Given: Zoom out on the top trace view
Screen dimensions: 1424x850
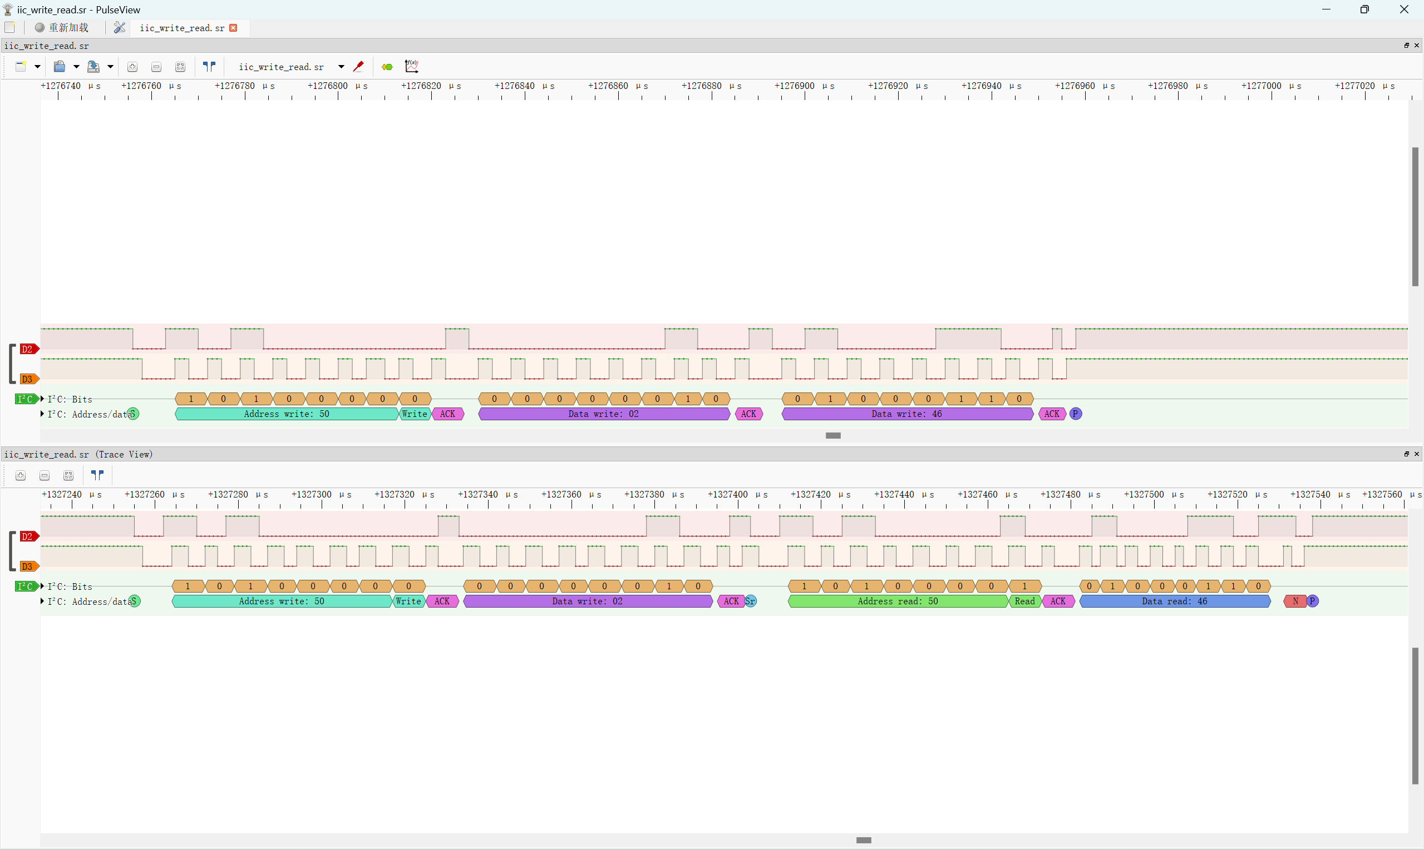Looking at the screenshot, I should click(156, 67).
